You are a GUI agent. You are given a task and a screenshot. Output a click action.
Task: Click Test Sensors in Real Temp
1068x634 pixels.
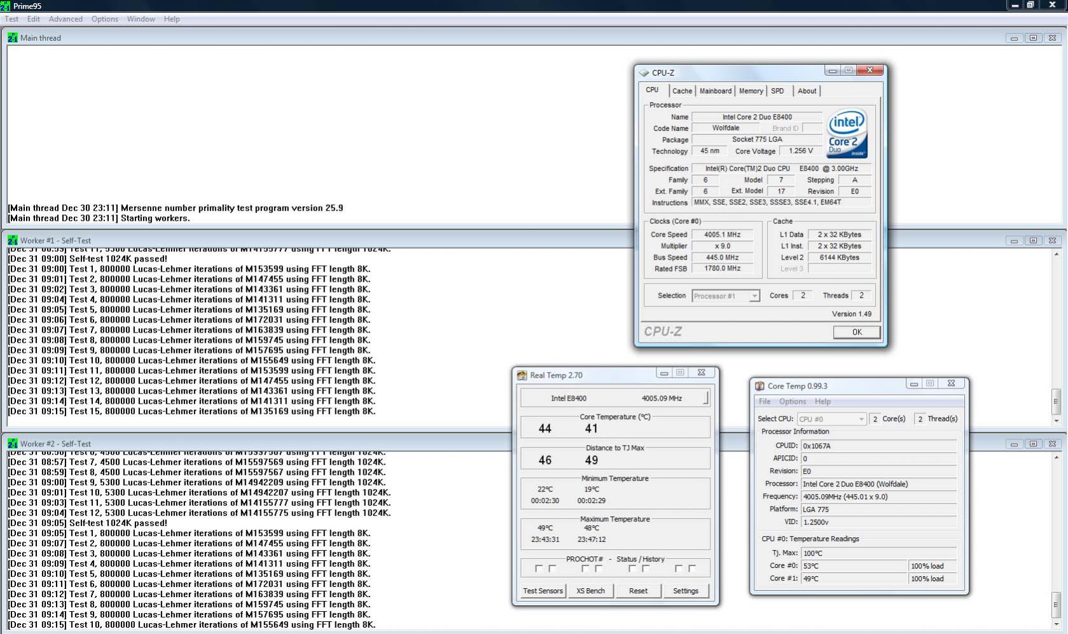543,591
